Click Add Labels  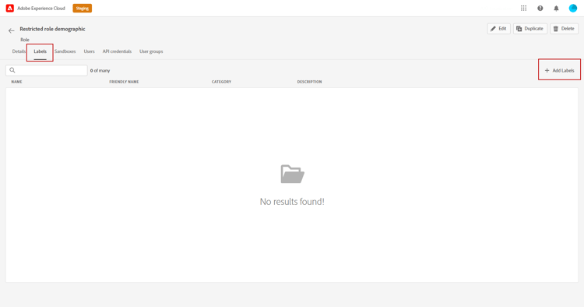(559, 70)
